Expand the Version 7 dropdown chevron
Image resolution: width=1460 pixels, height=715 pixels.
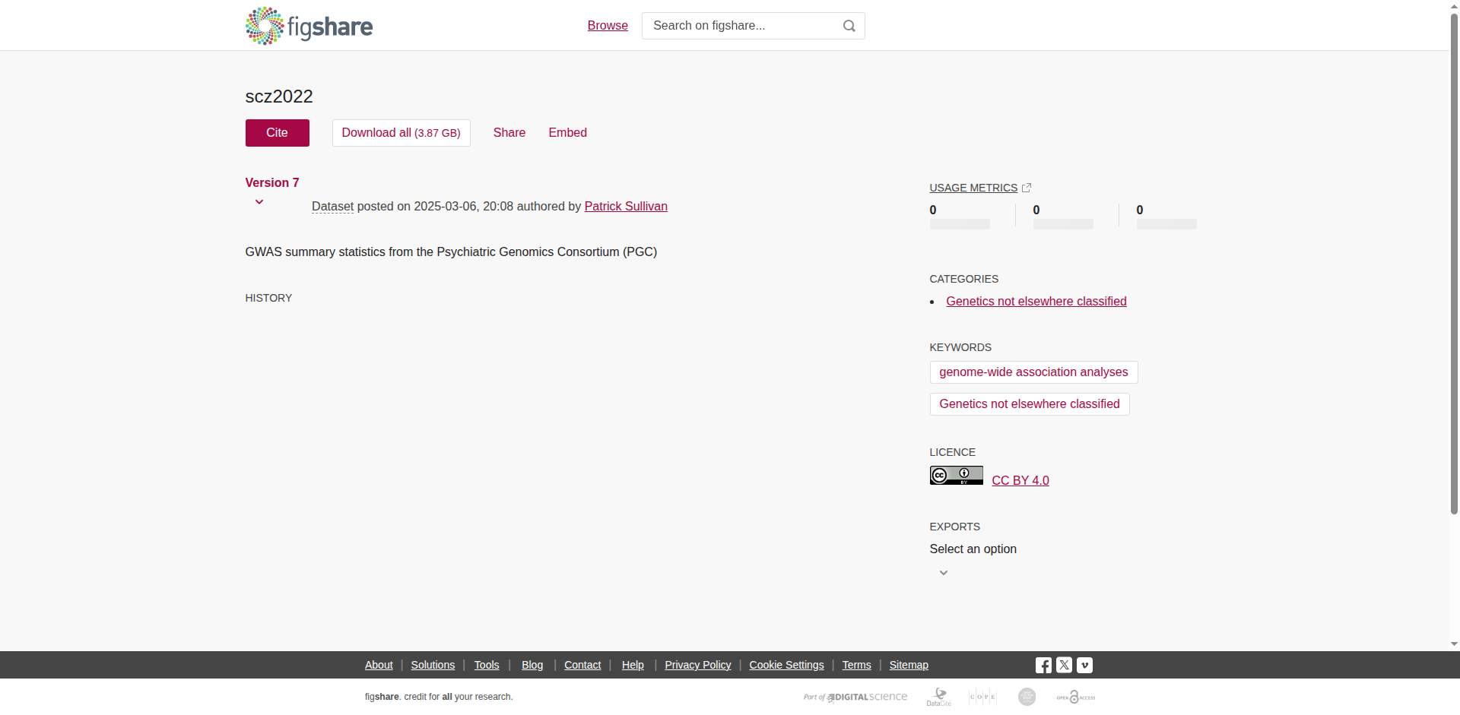pos(259,202)
